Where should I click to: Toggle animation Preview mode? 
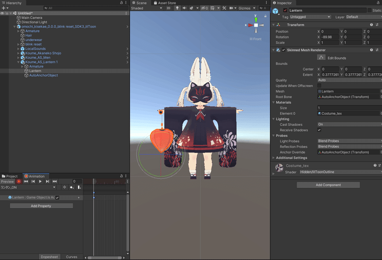7,182
